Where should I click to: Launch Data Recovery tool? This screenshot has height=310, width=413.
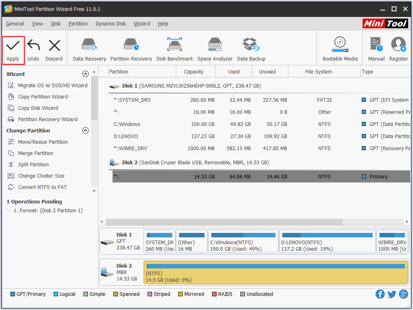coord(89,50)
